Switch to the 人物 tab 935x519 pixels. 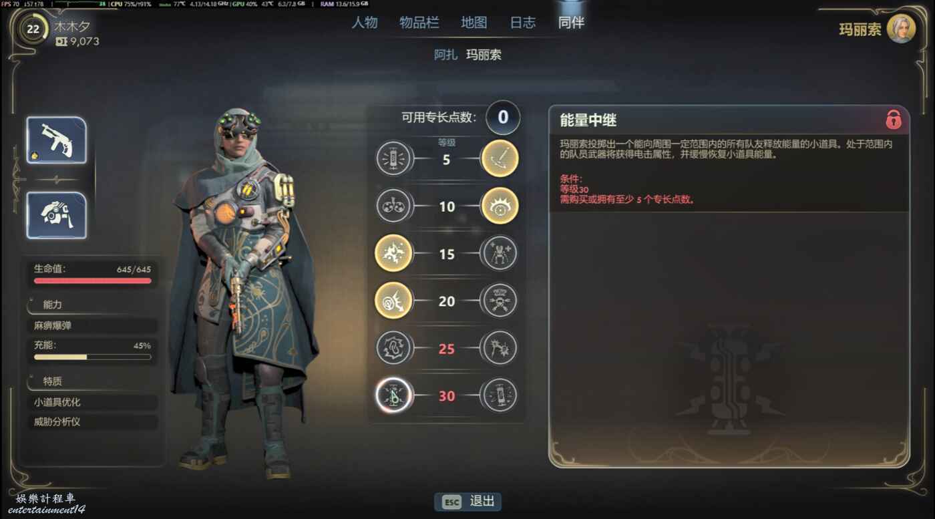tap(365, 22)
